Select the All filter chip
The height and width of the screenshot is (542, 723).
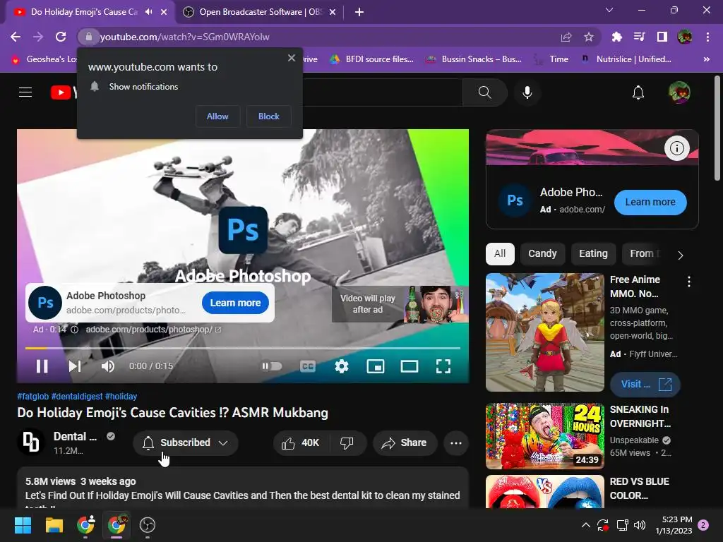[500, 253]
